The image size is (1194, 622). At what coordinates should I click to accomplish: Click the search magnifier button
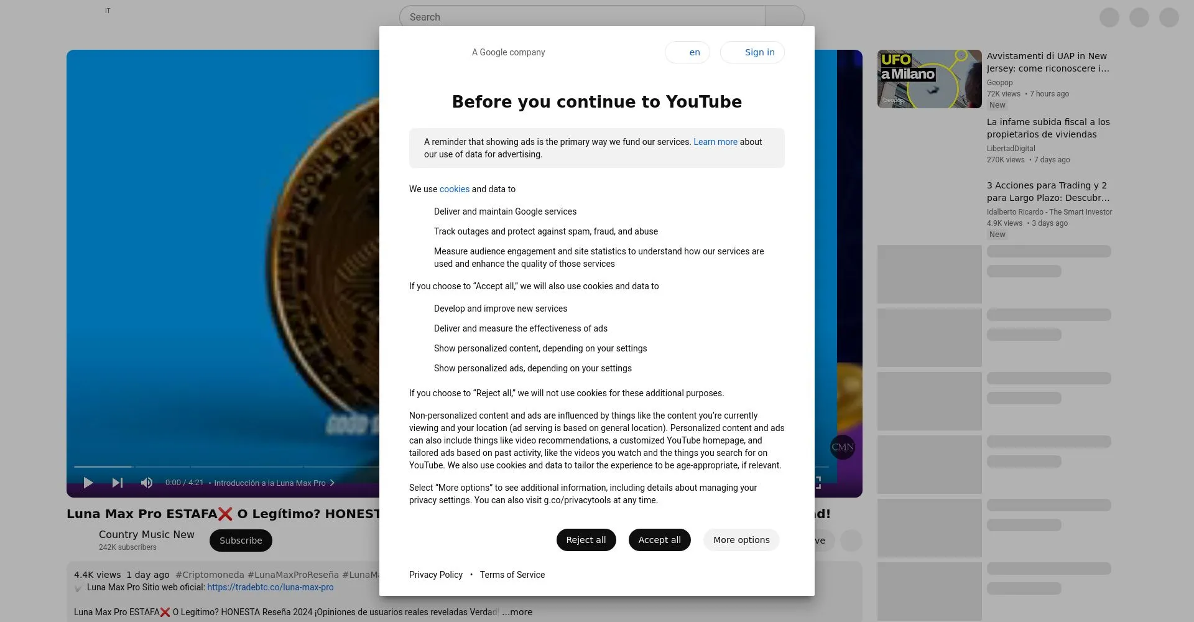coord(784,17)
